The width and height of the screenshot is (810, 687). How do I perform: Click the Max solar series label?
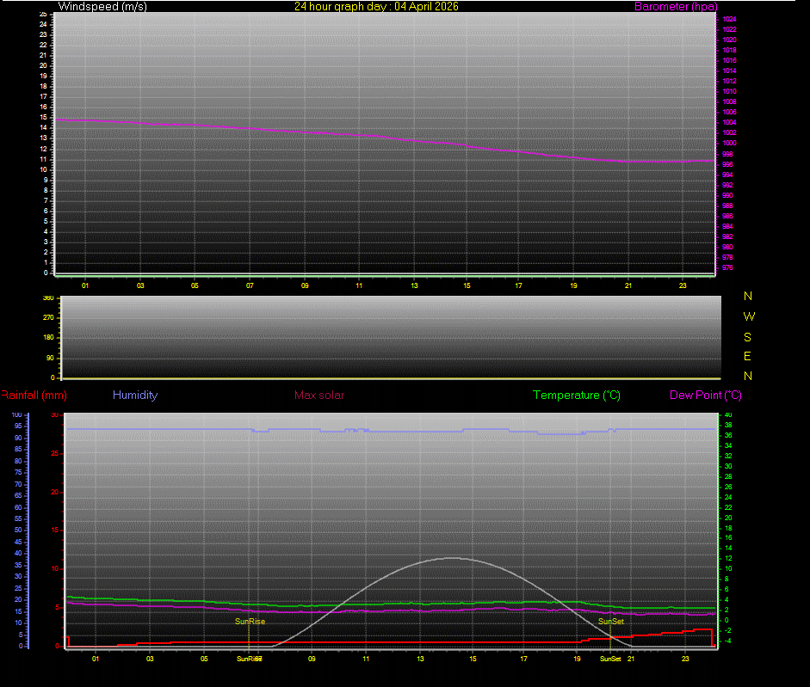coord(319,395)
